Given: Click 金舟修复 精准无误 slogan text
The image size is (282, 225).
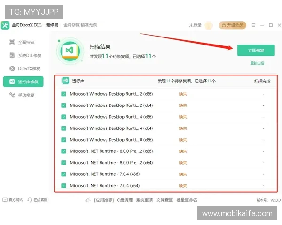Looking at the screenshot, I should tap(80, 25).
